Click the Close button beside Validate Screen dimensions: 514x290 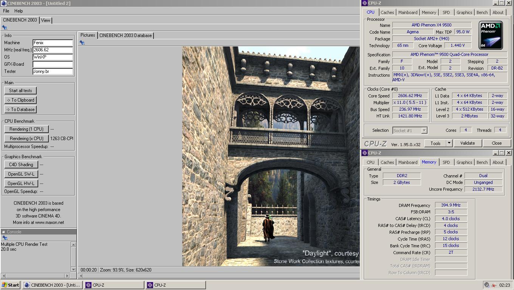497,143
